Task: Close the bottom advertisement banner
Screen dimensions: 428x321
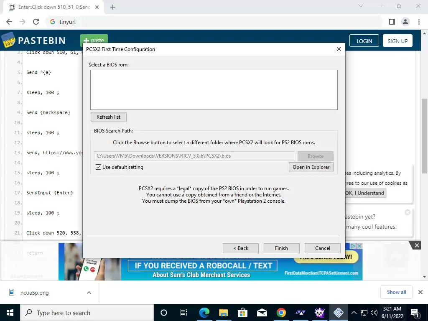Action: [x=417, y=245]
